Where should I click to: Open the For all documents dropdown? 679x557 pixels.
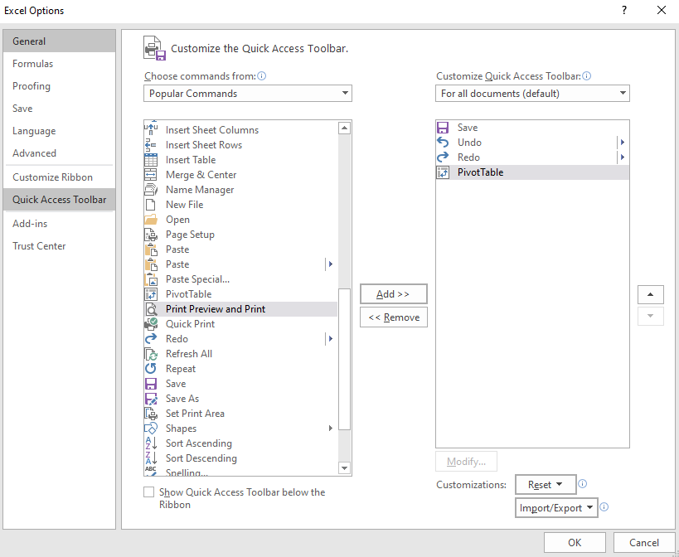point(532,94)
